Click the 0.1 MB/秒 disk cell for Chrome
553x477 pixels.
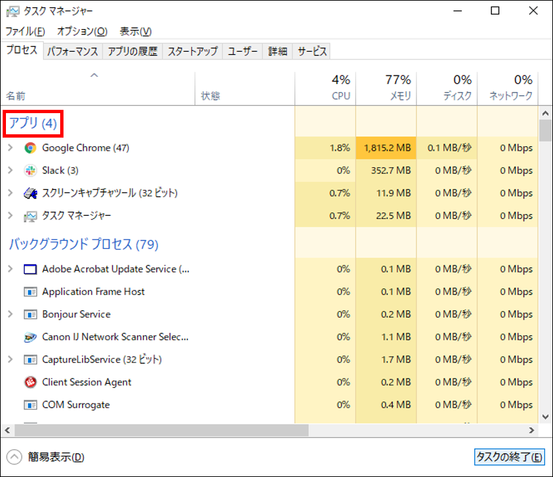click(x=447, y=148)
